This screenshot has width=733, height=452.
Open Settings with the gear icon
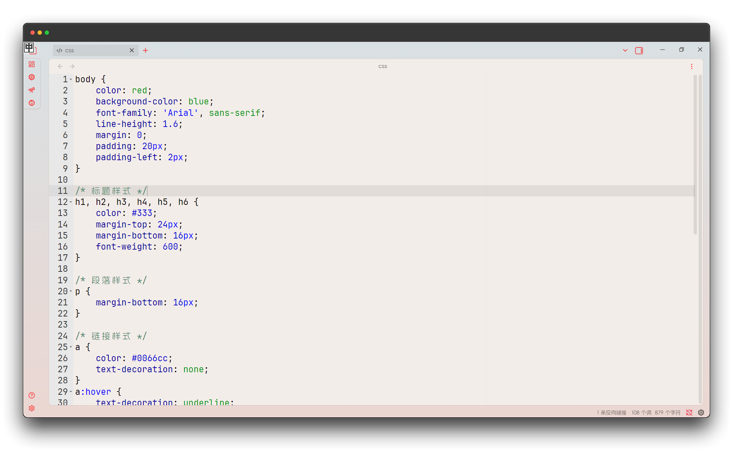tap(31, 408)
